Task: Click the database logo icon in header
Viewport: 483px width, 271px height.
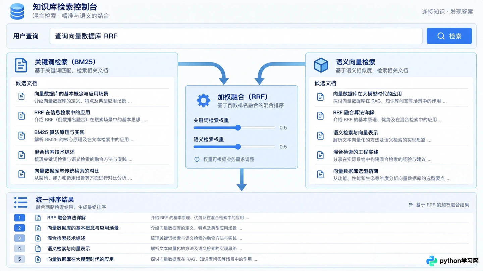Action: 17,11
